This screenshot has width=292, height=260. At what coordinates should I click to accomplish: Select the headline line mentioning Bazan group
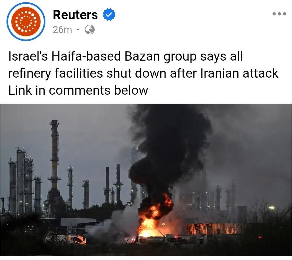pyautogui.click(x=125, y=56)
